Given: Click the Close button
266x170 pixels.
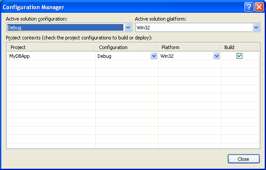Looking at the screenshot, I should pos(244,159).
